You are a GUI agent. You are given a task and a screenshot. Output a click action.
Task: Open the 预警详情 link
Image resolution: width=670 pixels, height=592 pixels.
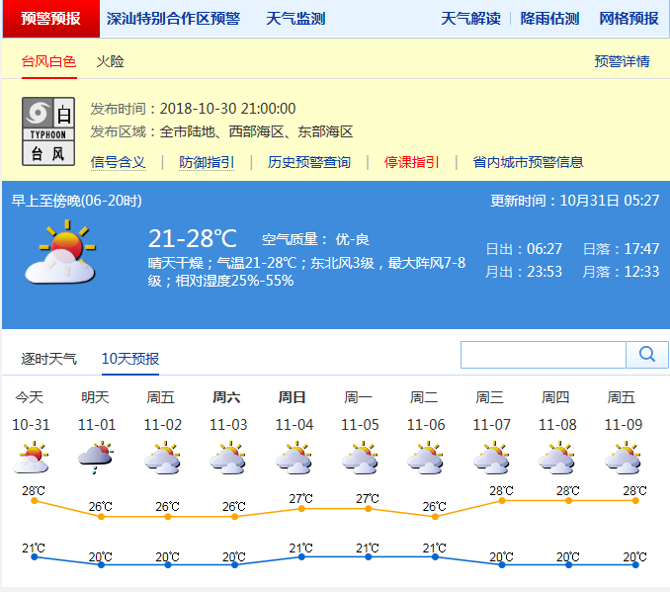[x=622, y=61]
